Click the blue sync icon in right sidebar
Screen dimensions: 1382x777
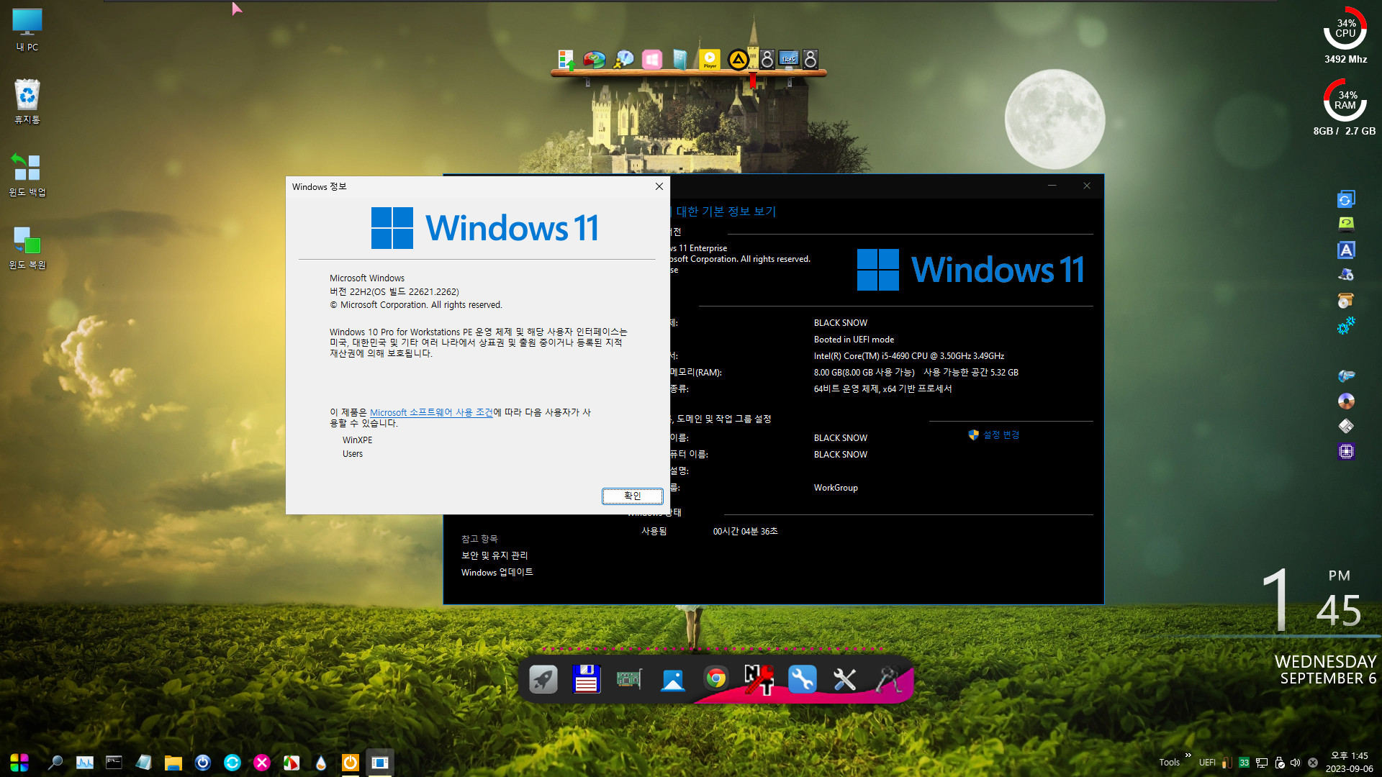1346,199
